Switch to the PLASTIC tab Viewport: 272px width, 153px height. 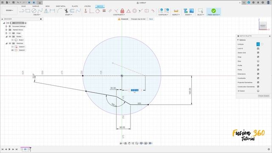coord(75,6)
